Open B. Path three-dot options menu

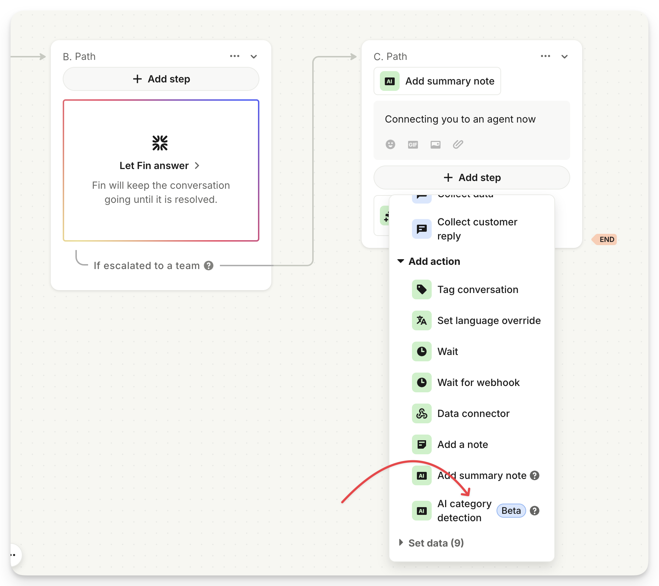click(234, 56)
